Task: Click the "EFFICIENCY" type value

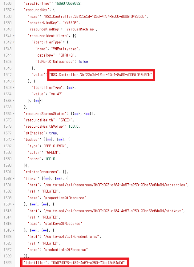Action: [x=55, y=146]
